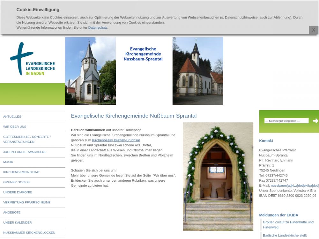Click the flower-decorated church doorway photo

[218, 177]
